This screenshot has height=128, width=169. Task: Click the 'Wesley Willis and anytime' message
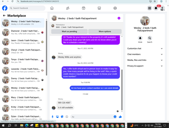(x=69, y=57)
